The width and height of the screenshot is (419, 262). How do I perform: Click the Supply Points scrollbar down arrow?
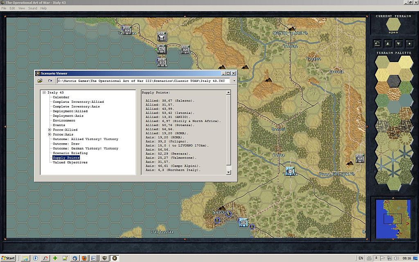[228, 172]
